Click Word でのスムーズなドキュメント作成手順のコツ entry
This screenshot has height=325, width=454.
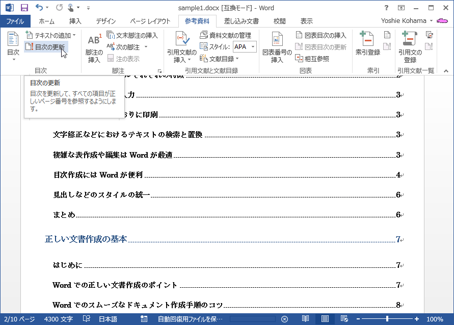tap(138, 305)
